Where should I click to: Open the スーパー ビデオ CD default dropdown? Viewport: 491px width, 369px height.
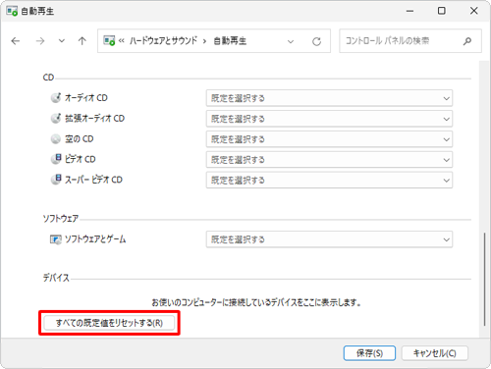329,180
